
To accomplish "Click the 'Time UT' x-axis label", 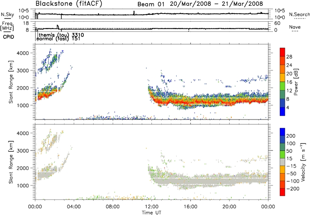I will click(x=152, y=213).
